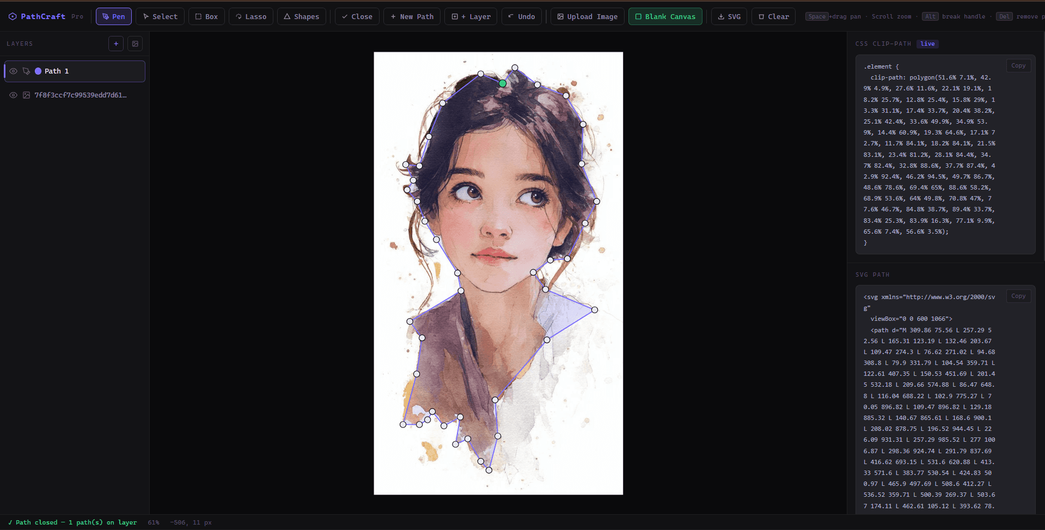Clear the canvas with the Clear button

click(773, 16)
